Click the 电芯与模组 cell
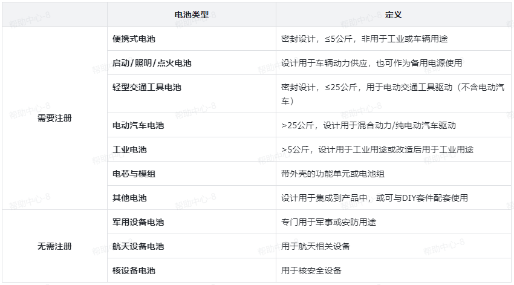Viewport: 514px width, 285px height. tap(192, 174)
